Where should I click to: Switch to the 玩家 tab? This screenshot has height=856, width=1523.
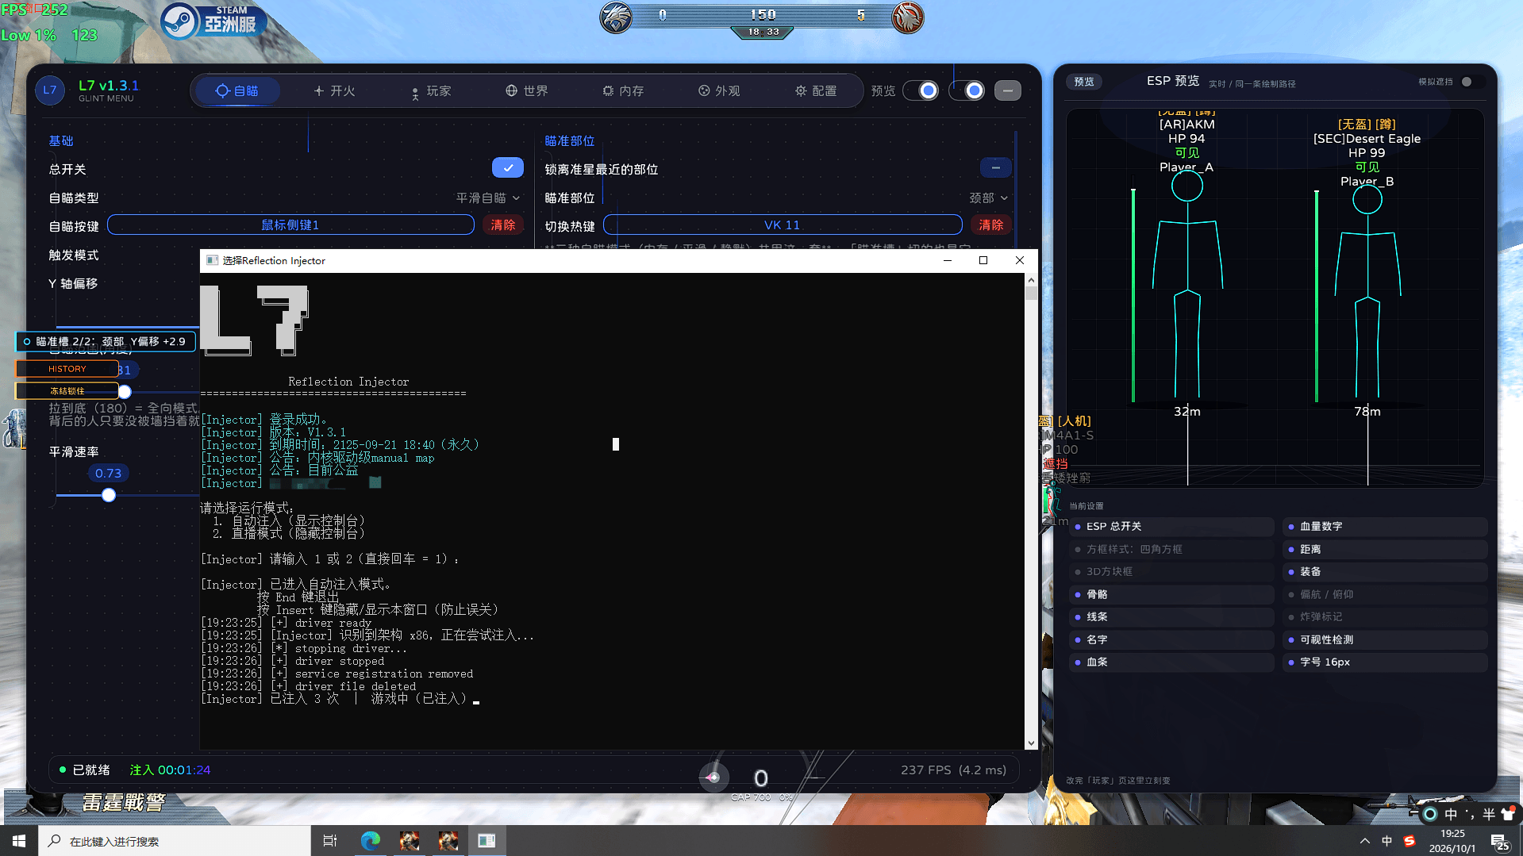(431, 91)
